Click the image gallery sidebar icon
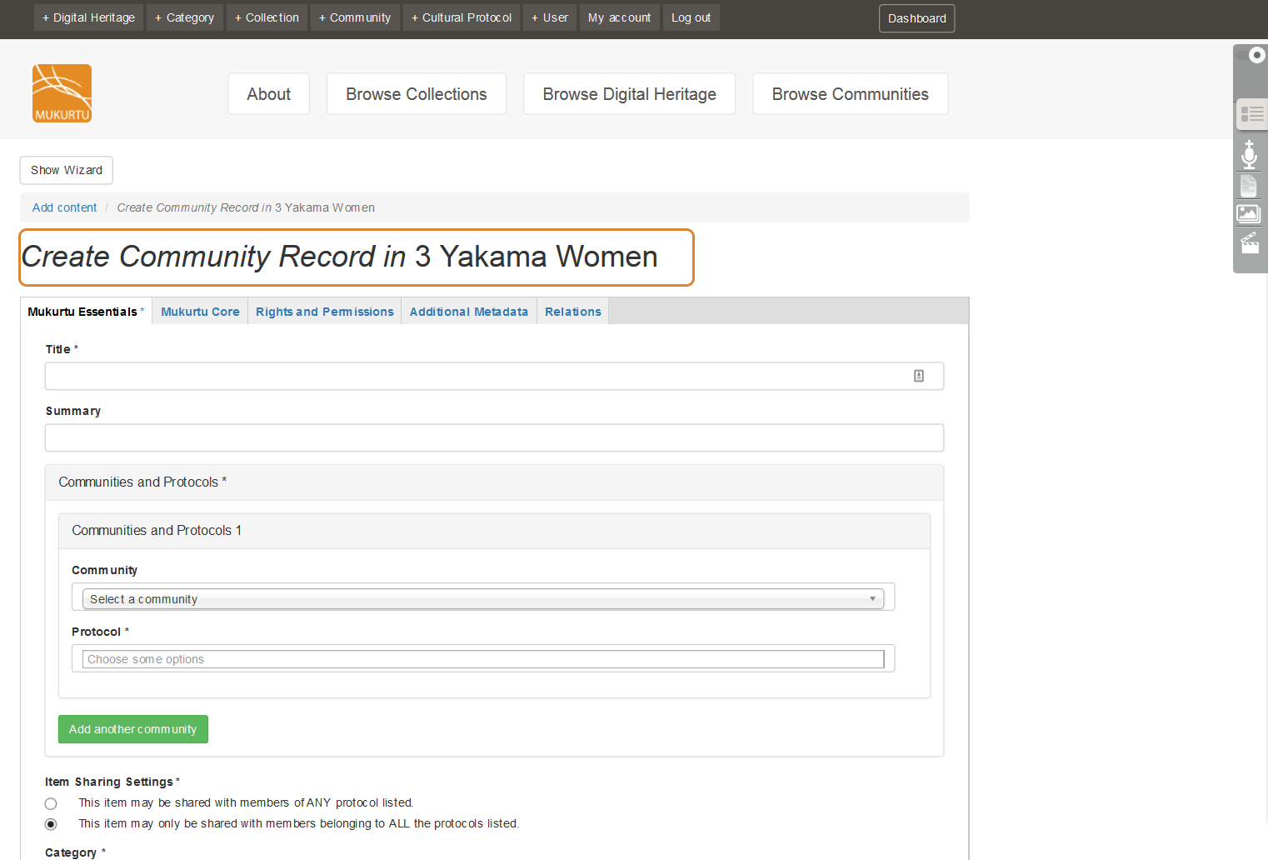 coord(1248,214)
